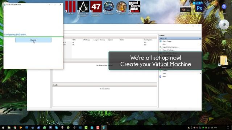Select the second virtual machine row
232x130 pixels.
point(110,45)
